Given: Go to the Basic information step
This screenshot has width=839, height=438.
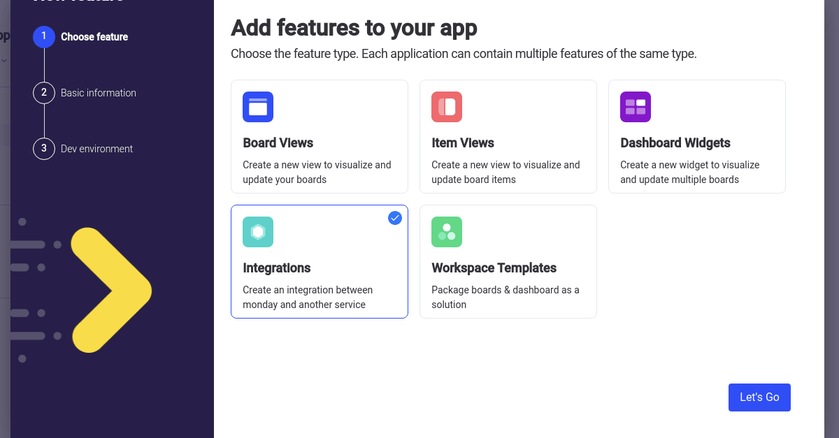Looking at the screenshot, I should click(x=98, y=92).
